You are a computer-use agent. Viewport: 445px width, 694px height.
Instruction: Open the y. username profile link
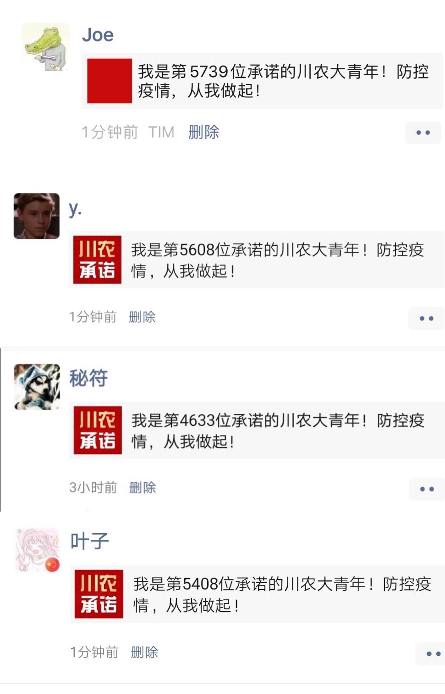[75, 209]
